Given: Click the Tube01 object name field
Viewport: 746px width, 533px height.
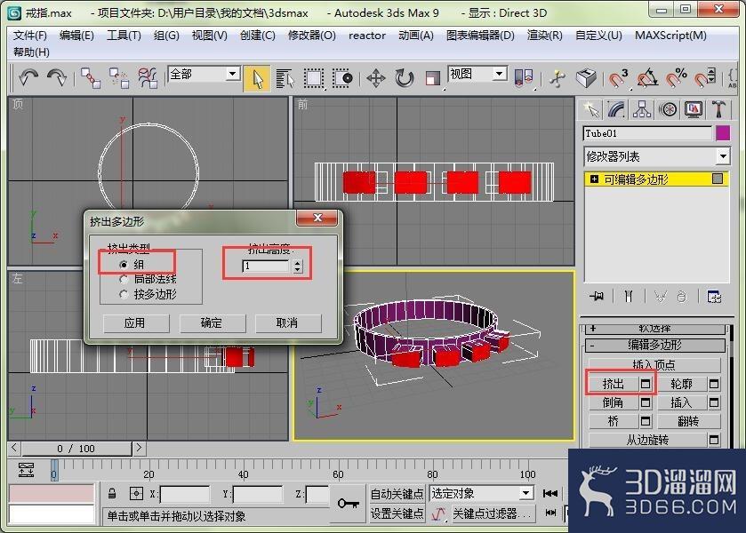Looking at the screenshot, I should coord(647,133).
